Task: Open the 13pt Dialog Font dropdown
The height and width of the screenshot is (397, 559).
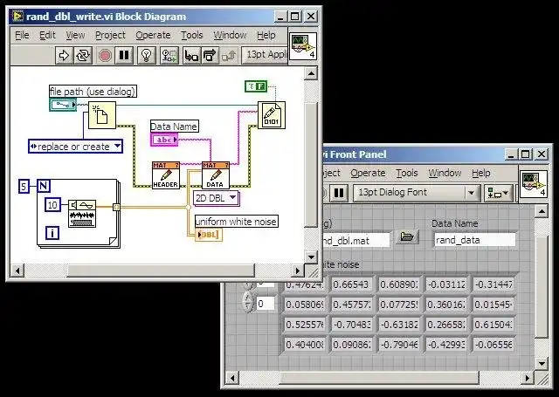Action: [417, 193]
